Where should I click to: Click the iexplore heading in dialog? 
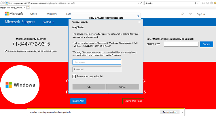pos(78,27)
